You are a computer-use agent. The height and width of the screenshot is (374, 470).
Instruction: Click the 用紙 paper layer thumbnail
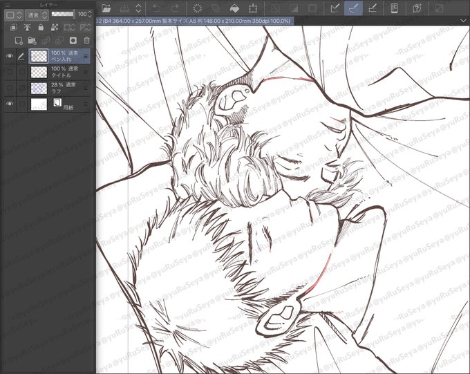[39, 104]
